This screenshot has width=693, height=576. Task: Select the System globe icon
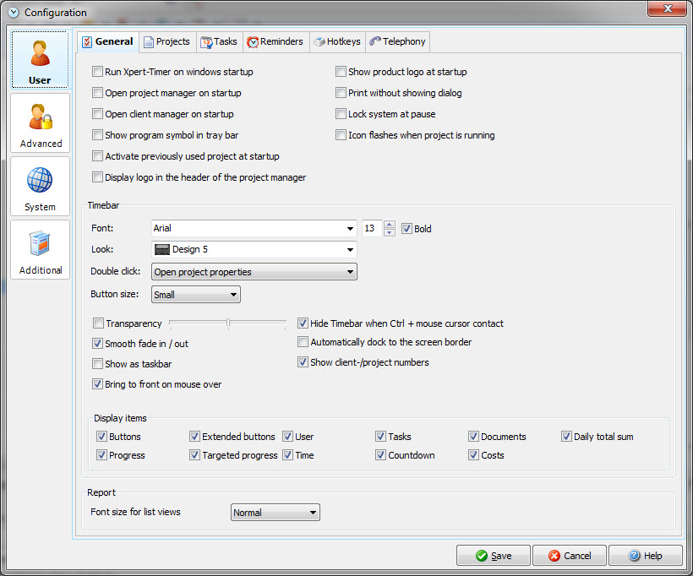point(40,182)
